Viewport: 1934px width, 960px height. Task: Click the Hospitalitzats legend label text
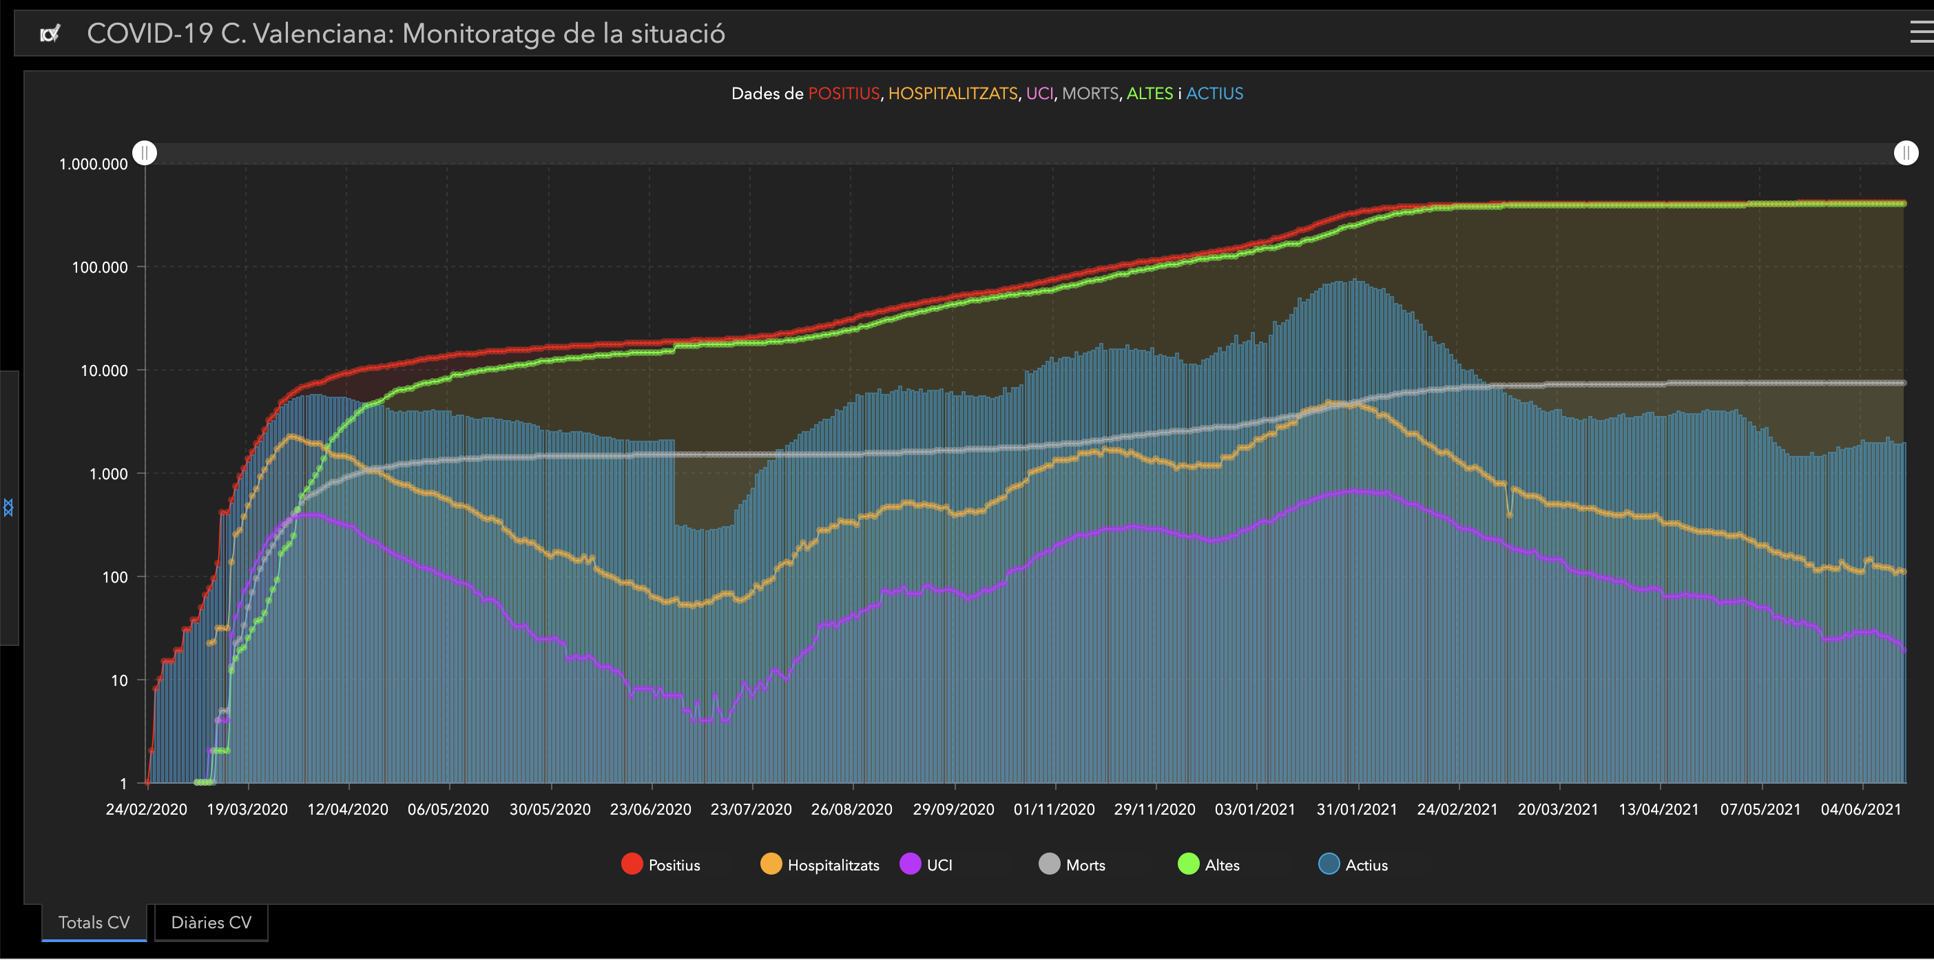pos(833,866)
